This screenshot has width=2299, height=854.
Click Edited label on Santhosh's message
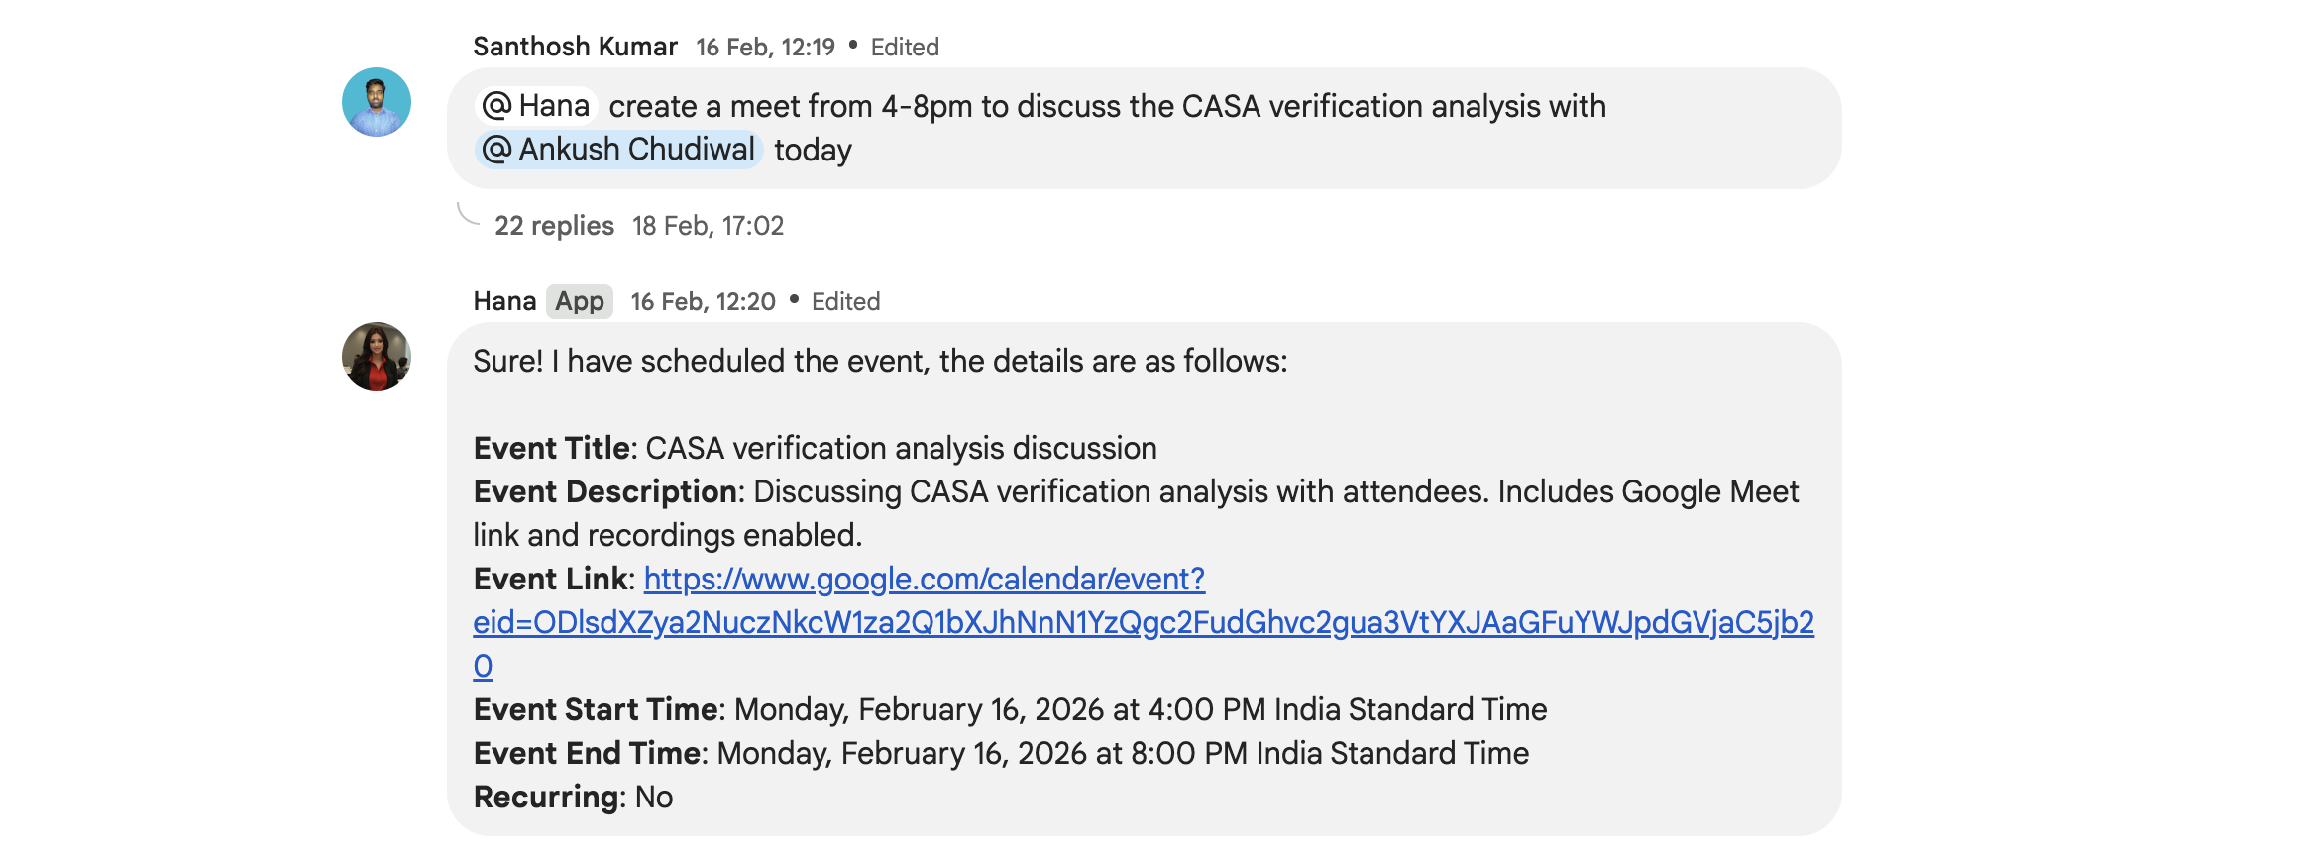click(x=905, y=47)
